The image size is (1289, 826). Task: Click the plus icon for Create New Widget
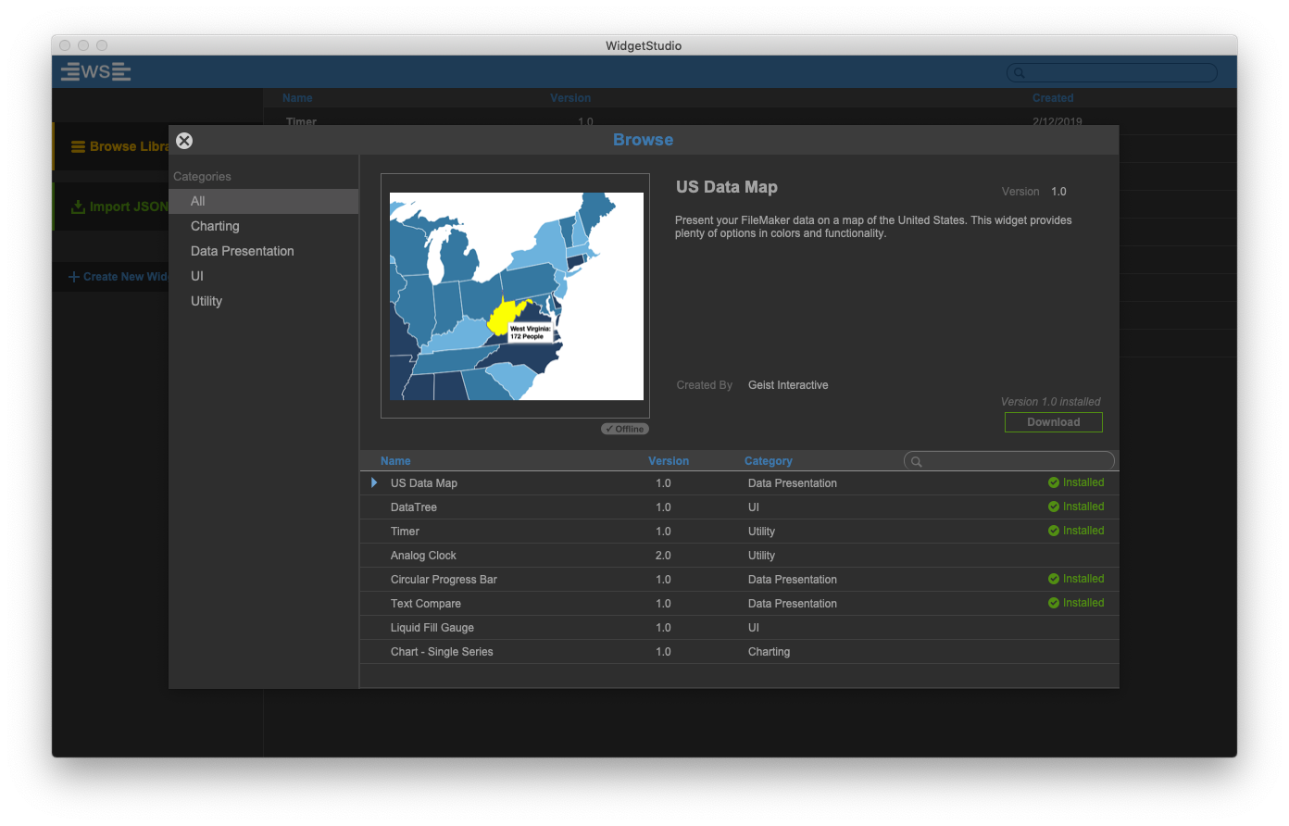(x=74, y=277)
